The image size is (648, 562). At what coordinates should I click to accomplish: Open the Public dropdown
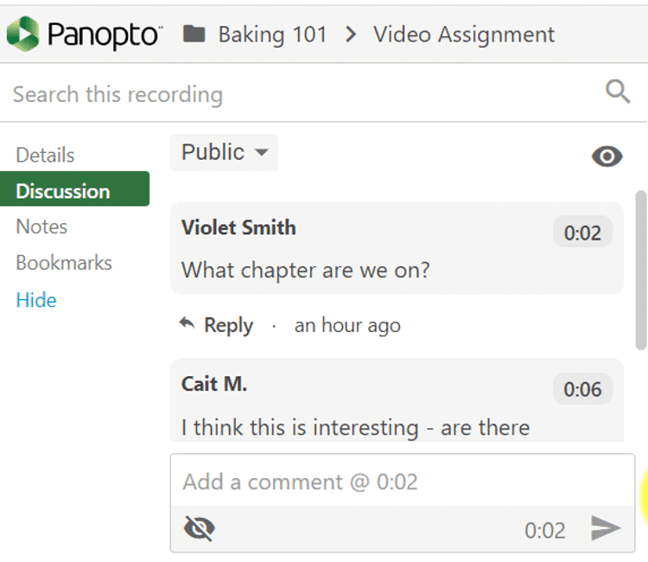tap(224, 152)
